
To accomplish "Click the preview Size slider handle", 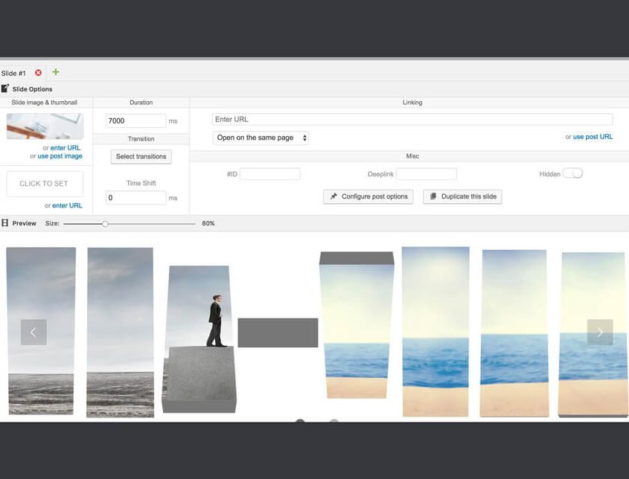I will (x=105, y=223).
